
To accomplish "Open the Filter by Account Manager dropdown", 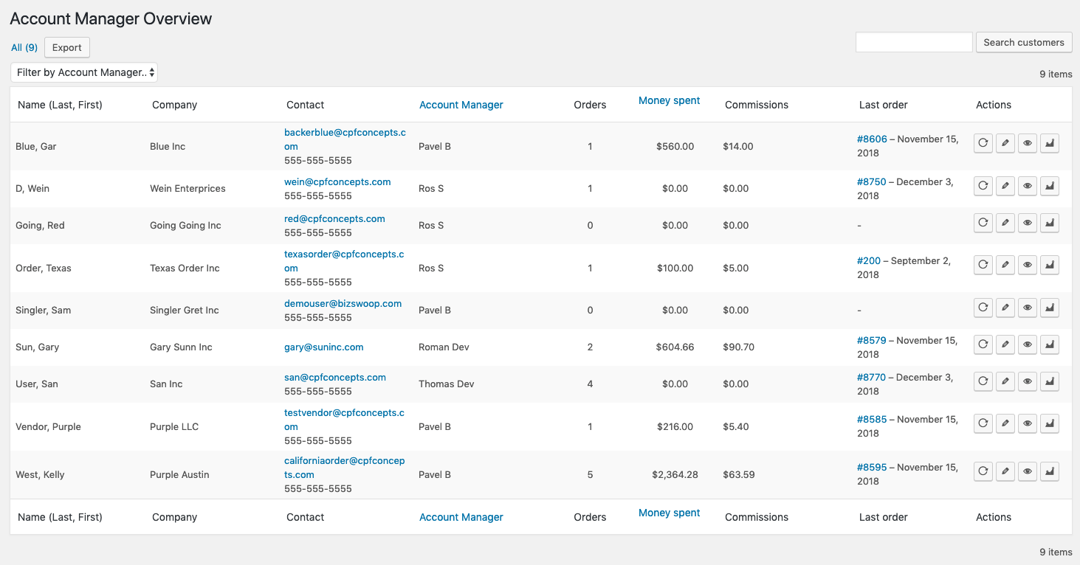I will coord(84,72).
